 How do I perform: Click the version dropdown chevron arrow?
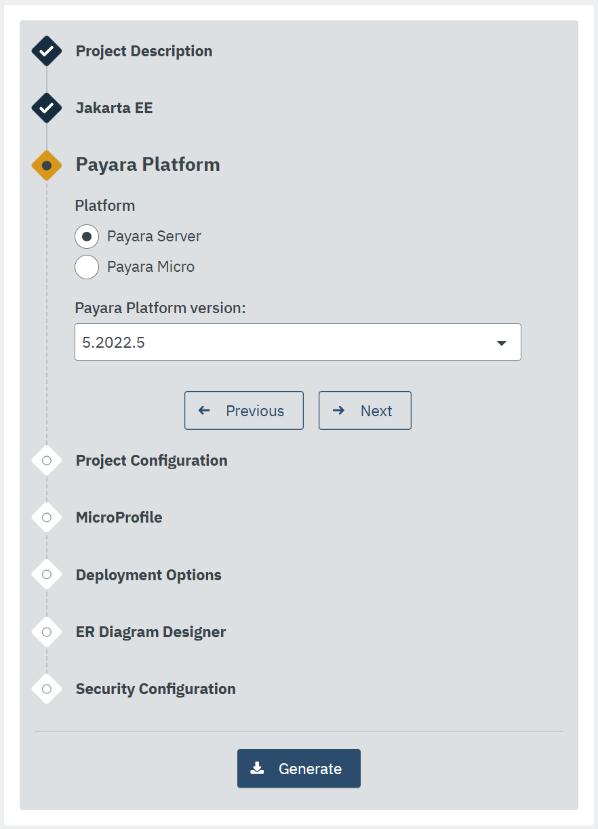[502, 342]
